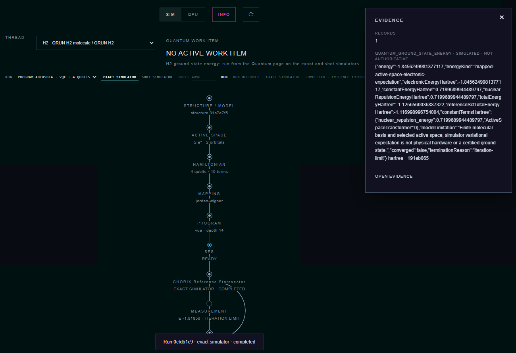The height and width of the screenshot is (353, 516).
Task: Close the Evidence panel
Action: coord(502,17)
